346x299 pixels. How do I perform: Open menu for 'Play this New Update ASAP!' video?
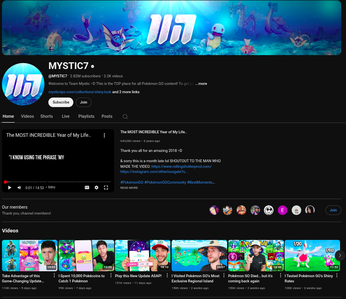click(x=167, y=275)
